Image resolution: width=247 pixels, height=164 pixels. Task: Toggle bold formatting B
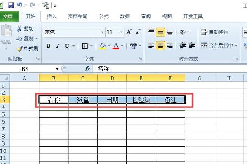(x=48, y=46)
